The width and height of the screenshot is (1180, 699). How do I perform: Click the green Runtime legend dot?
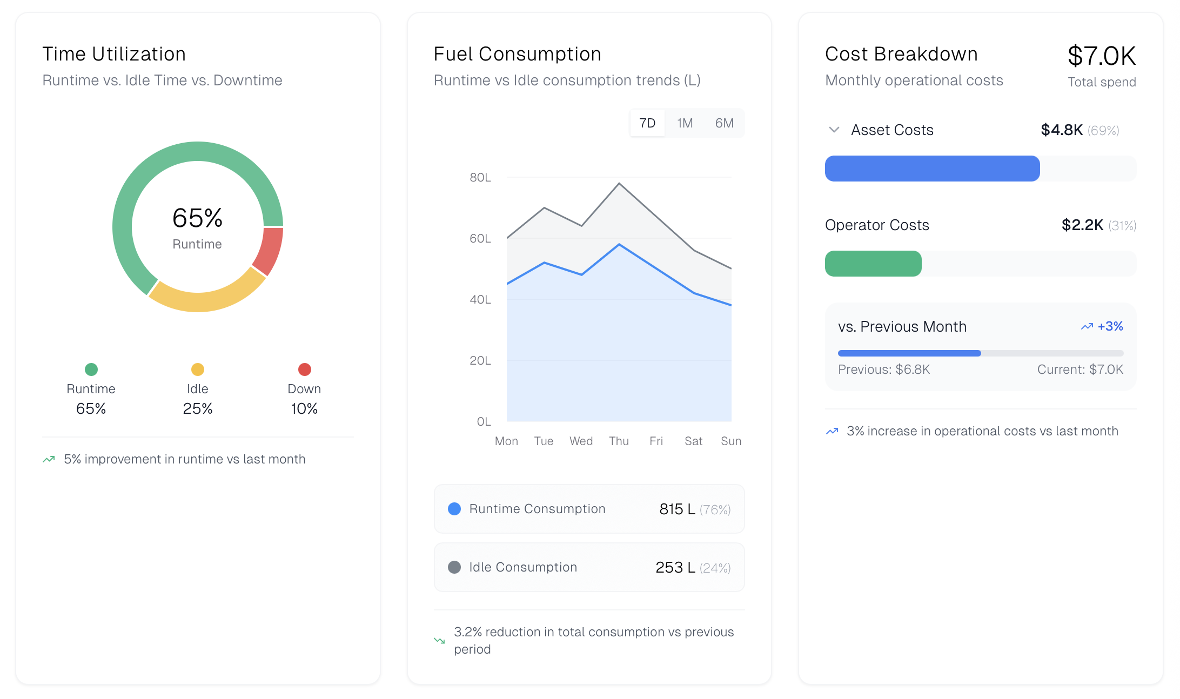(x=91, y=369)
